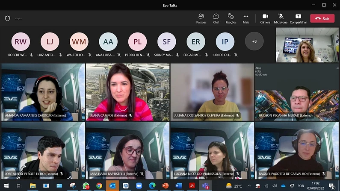Click the Compartilhar share screen icon
The image size is (340, 191).
point(298,18)
